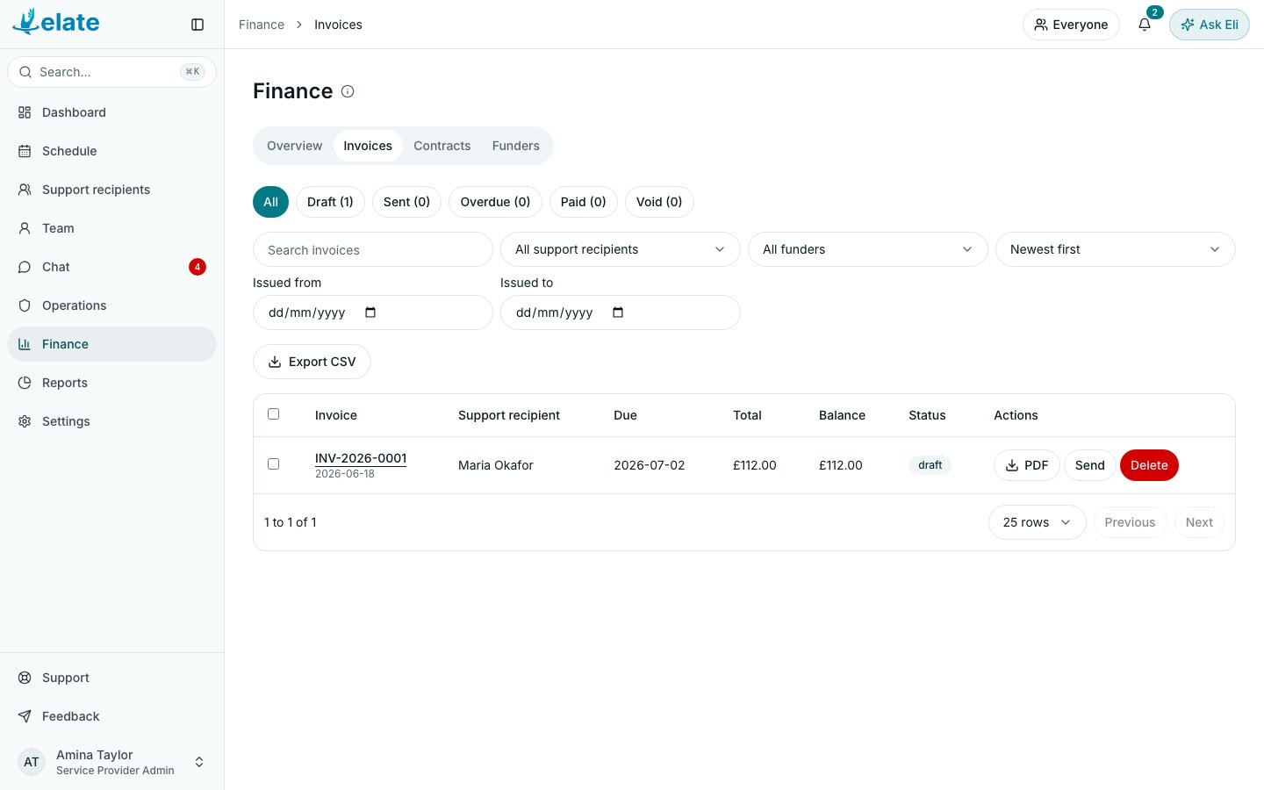
Task: Click the Chat bubble icon
Action: 25,267
